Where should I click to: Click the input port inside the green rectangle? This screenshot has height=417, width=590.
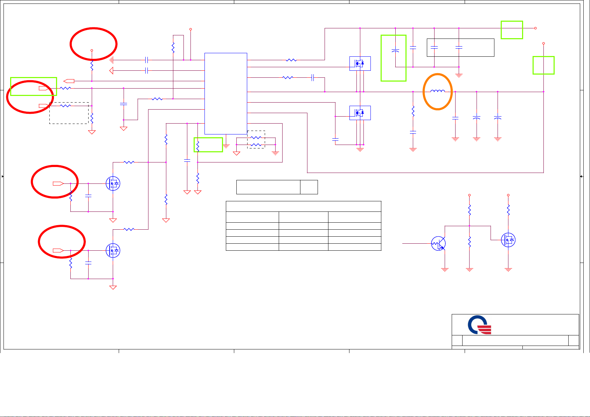pos(44,88)
